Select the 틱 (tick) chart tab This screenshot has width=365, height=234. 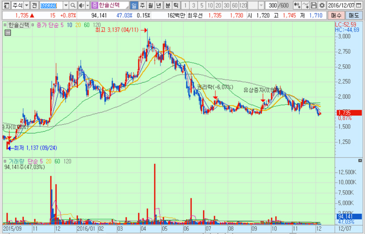(x=176, y=5)
